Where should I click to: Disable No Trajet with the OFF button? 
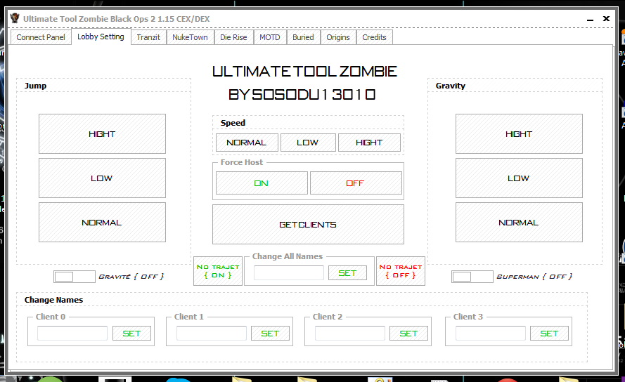[401, 271]
